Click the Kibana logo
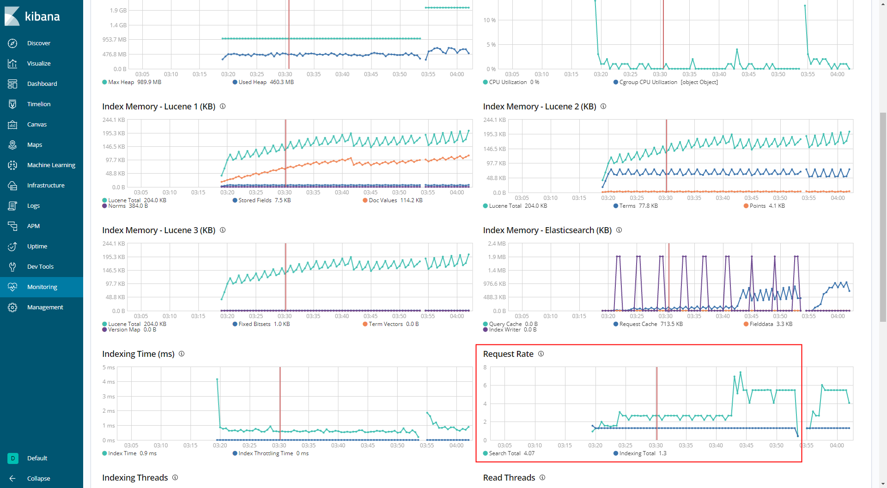The image size is (887, 488). (x=32, y=16)
